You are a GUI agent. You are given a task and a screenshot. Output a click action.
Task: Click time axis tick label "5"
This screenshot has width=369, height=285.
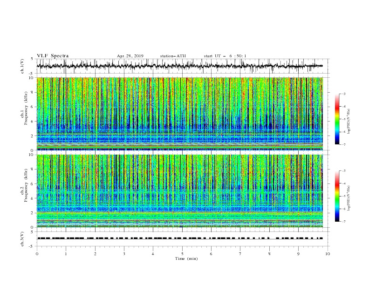(182, 254)
